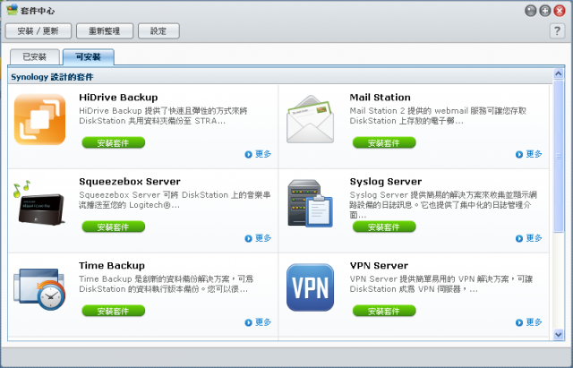Click the HiDrive Backup orange package icon
Screen dimensions: 573x368
pos(39,119)
